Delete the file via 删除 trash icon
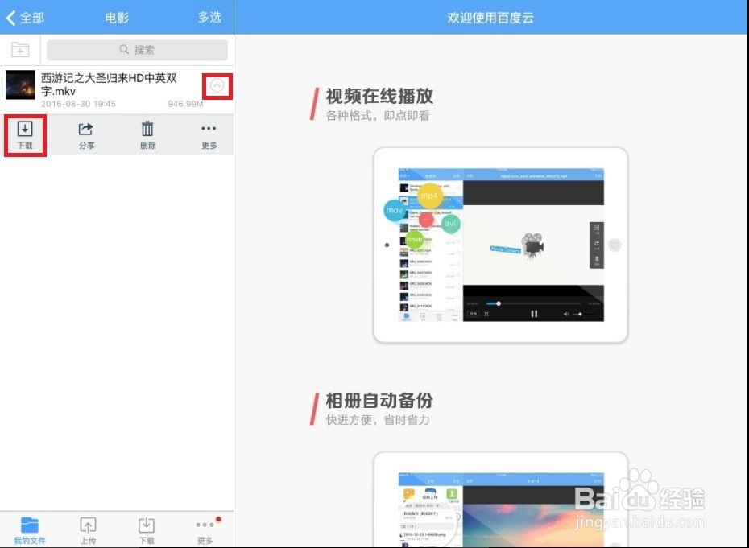This screenshot has width=749, height=548. pyautogui.click(x=147, y=135)
